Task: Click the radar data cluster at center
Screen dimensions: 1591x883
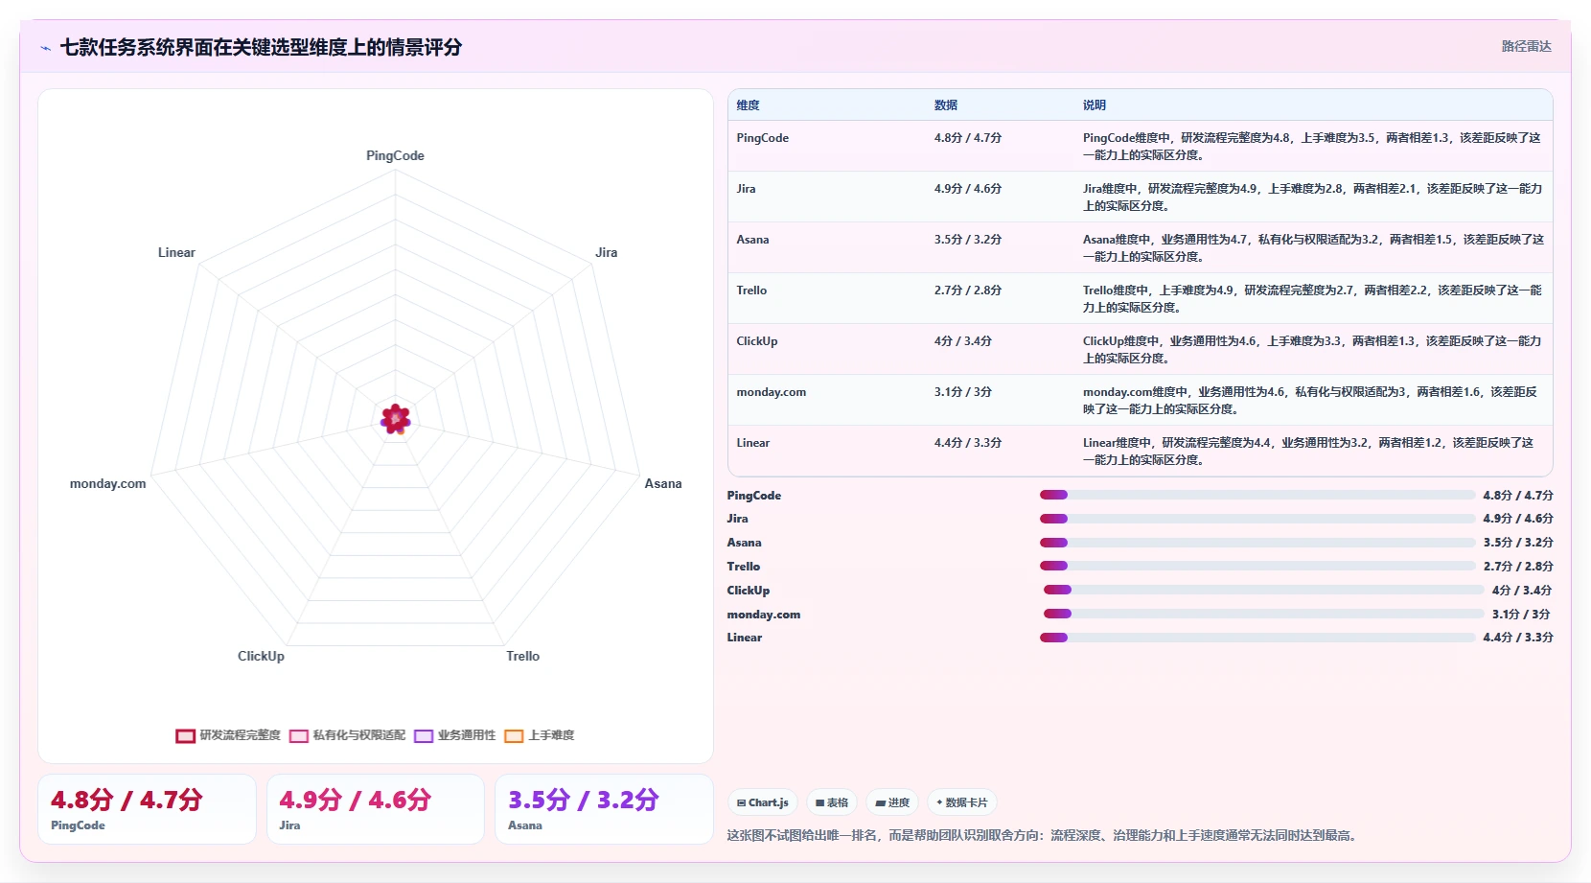Action: point(396,419)
